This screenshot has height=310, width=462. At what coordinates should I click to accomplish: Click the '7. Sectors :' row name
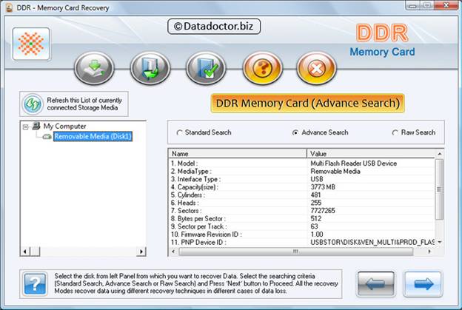[x=187, y=211]
